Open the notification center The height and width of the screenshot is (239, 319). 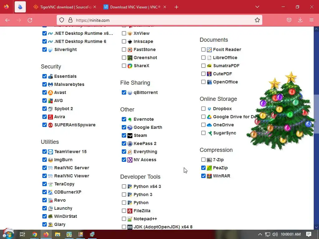click(309, 234)
